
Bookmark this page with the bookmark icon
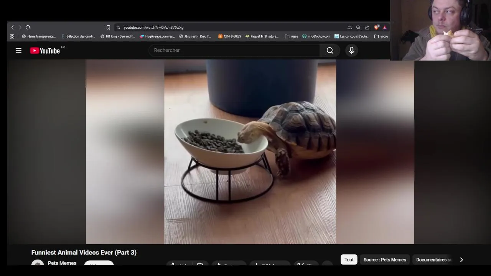108,28
